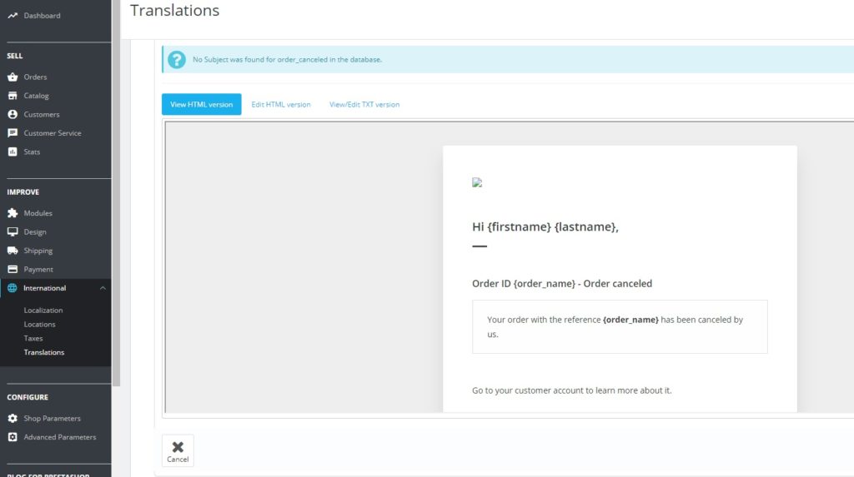Click the sidebar vertical scrollbar
This screenshot has width=854, height=477.
pos(116,193)
